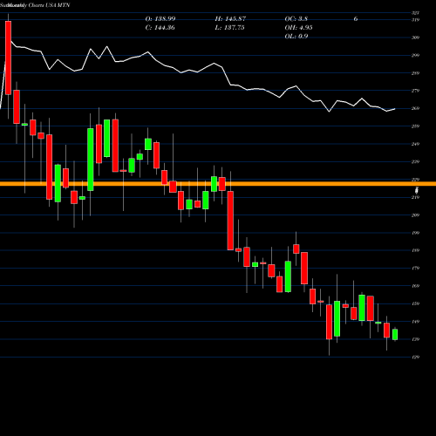Click the 309 price axis label
Screen dimensions: 436x436
415,37
